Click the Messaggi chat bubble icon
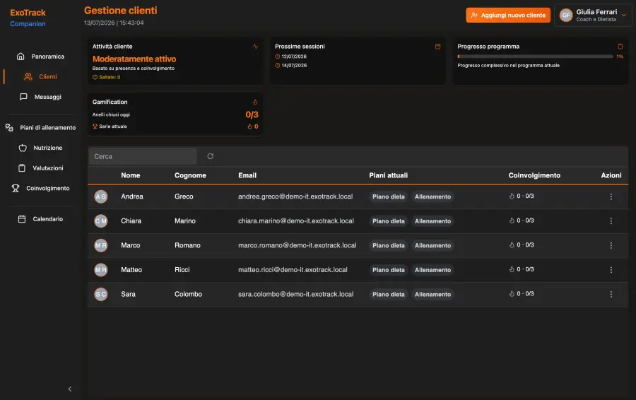Image resolution: width=636 pixels, height=400 pixels. tap(23, 97)
